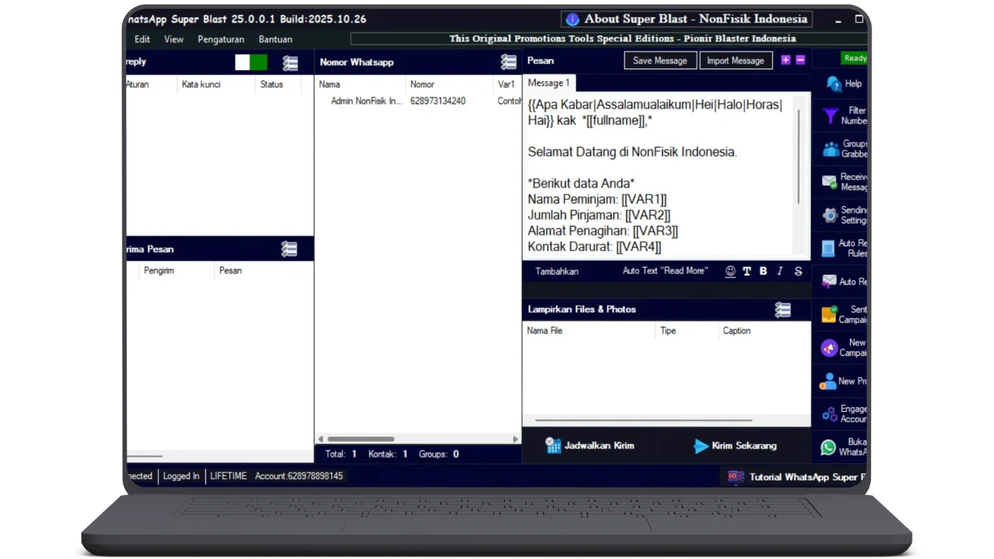Open Engage Account tool

(844, 414)
